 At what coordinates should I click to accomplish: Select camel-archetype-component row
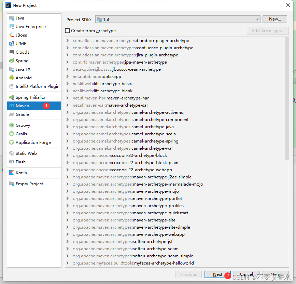point(175,120)
